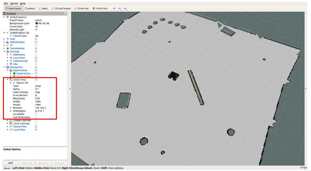Close the Displays panel
Screen dimensions: 311x171
pos(66,13)
